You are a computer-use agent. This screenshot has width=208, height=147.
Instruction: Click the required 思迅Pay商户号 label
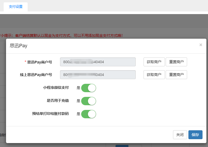tap(39, 62)
